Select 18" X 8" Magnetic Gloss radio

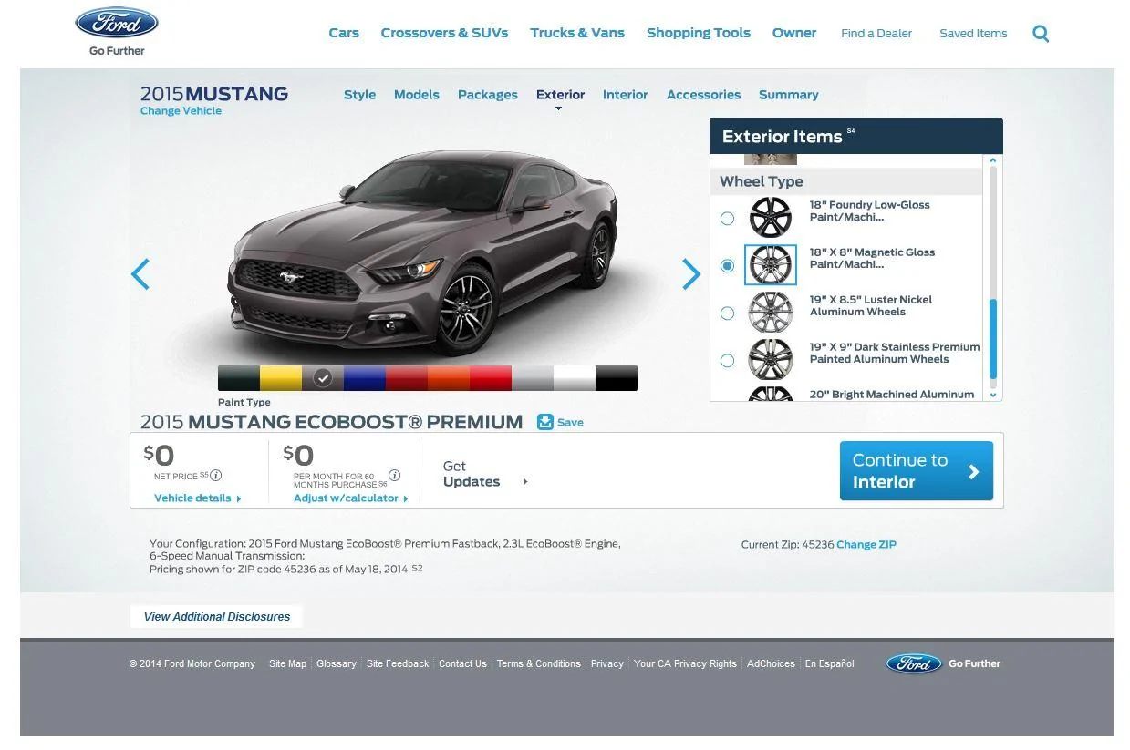(727, 265)
